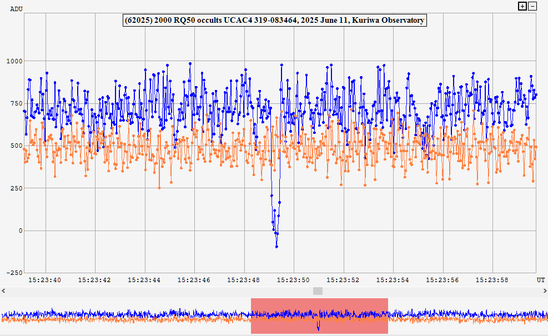Screen dimensions: 548x336
Task: Click the lowest blue data point in the dip
Action: pos(276,246)
